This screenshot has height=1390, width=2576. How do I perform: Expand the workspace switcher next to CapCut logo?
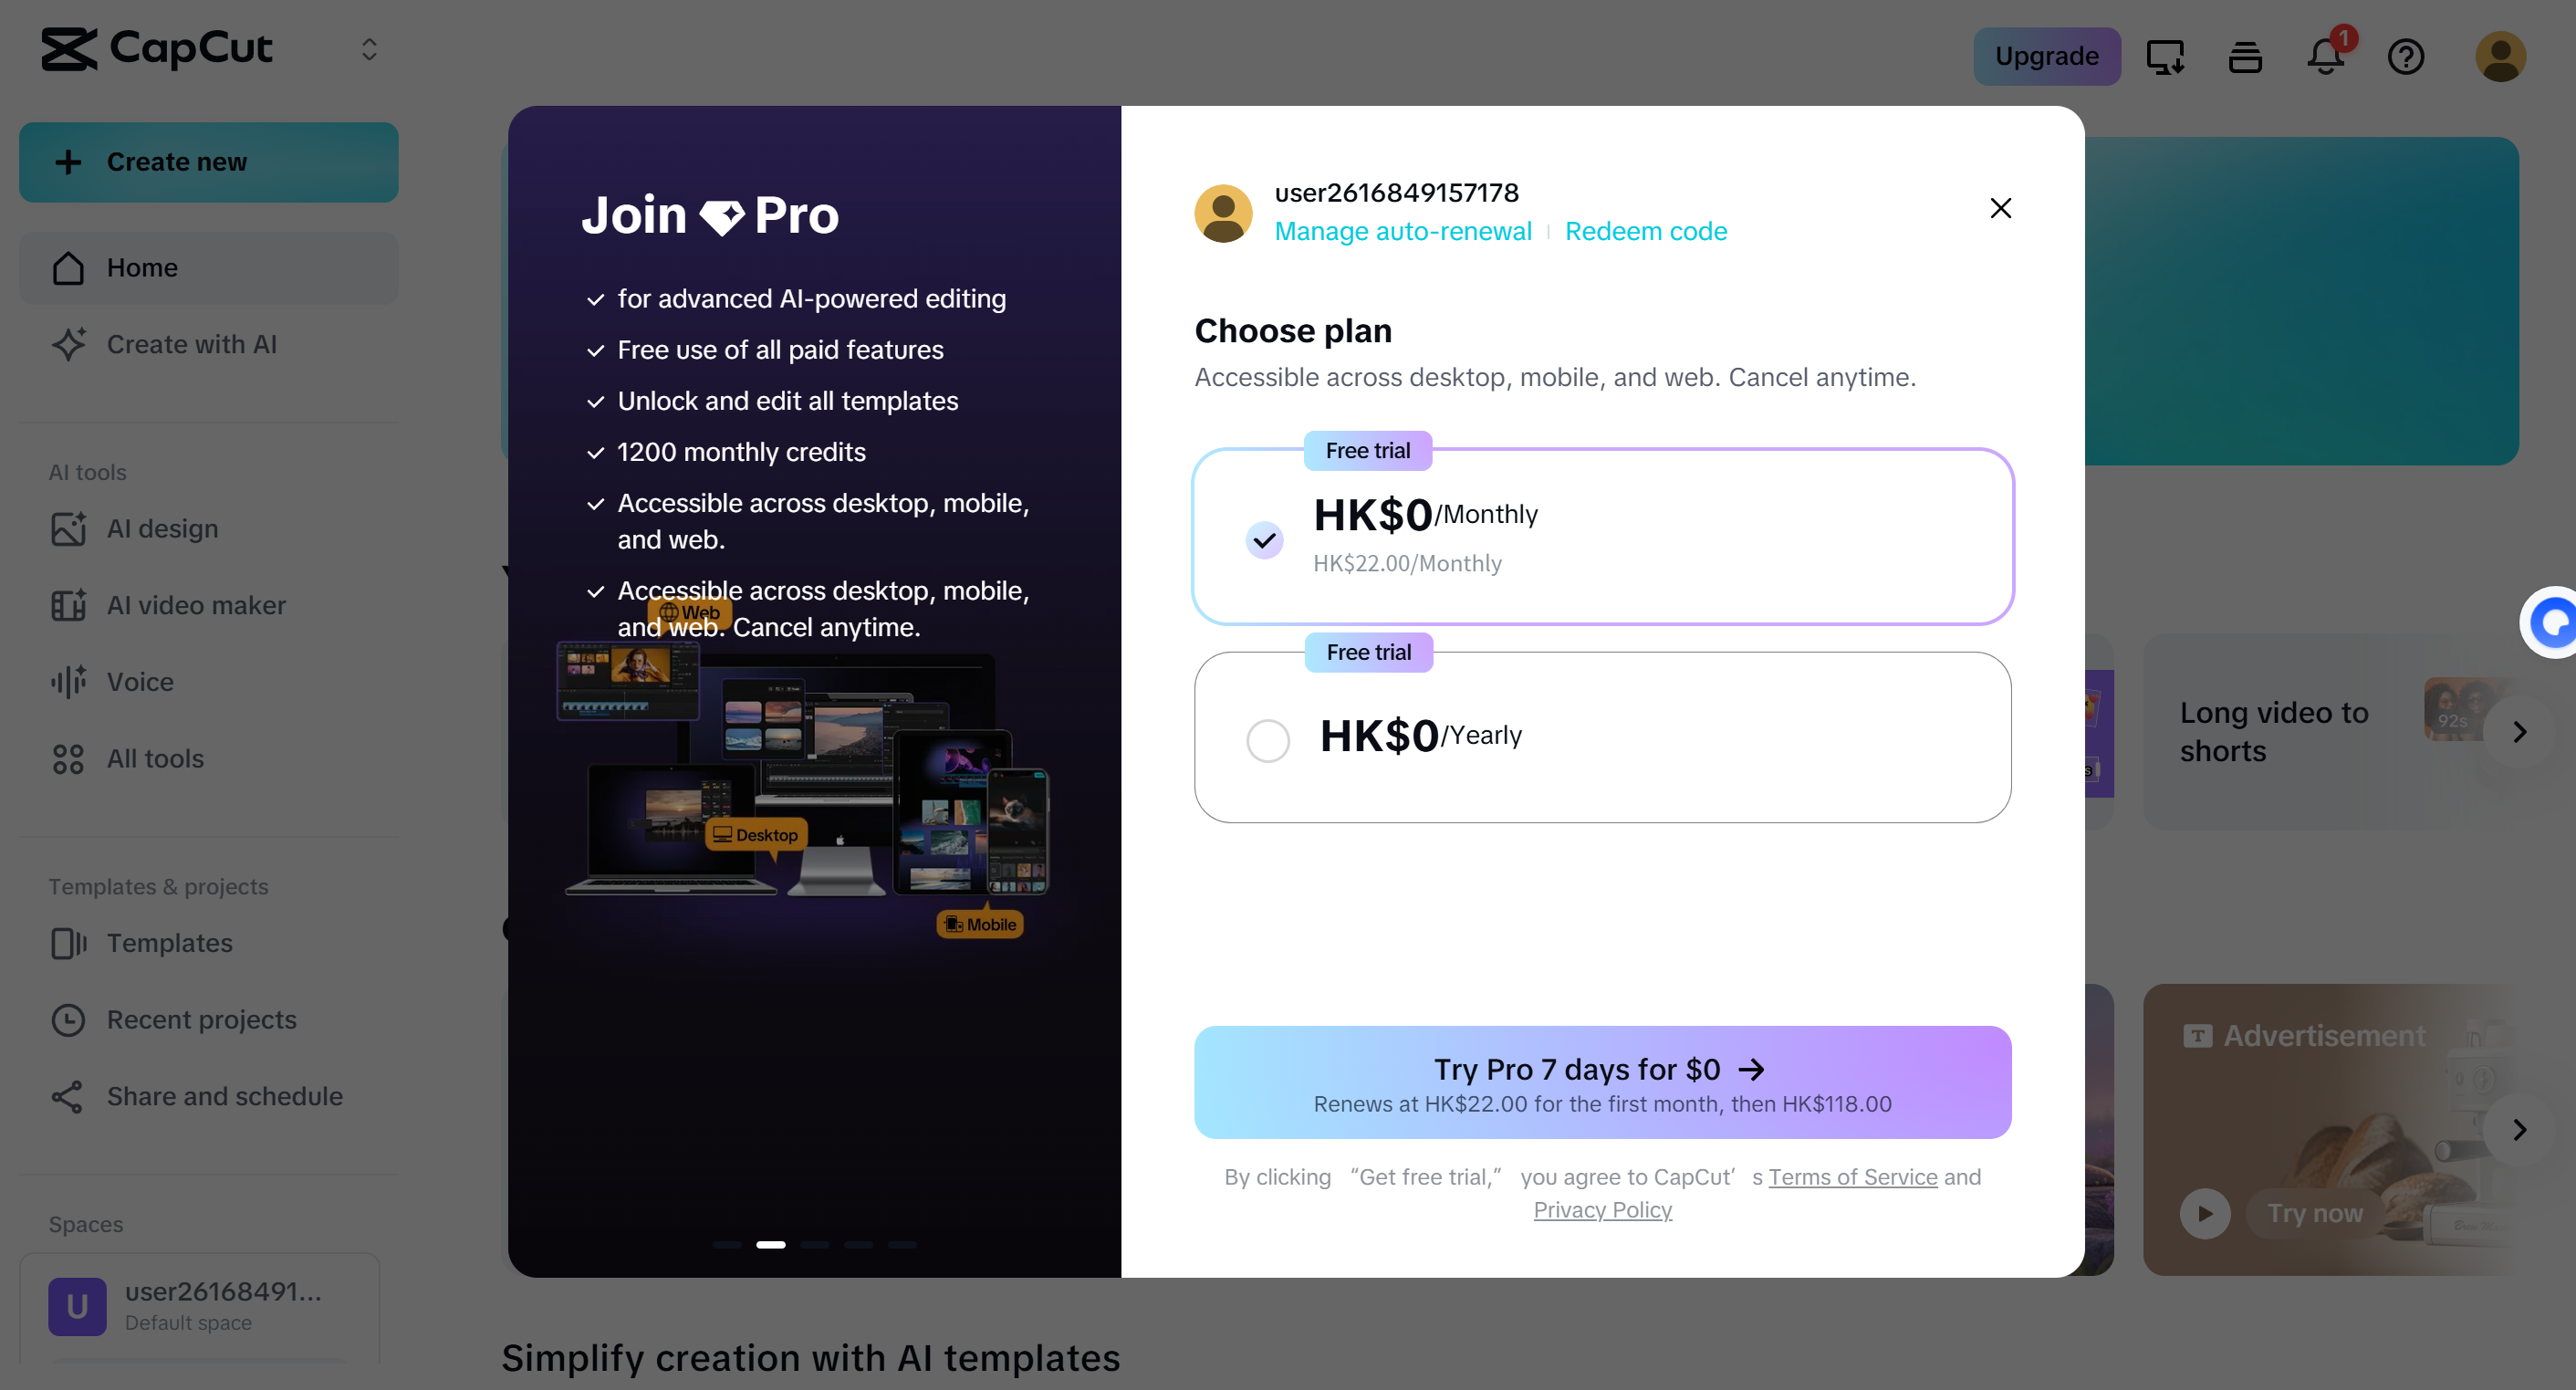click(x=369, y=50)
